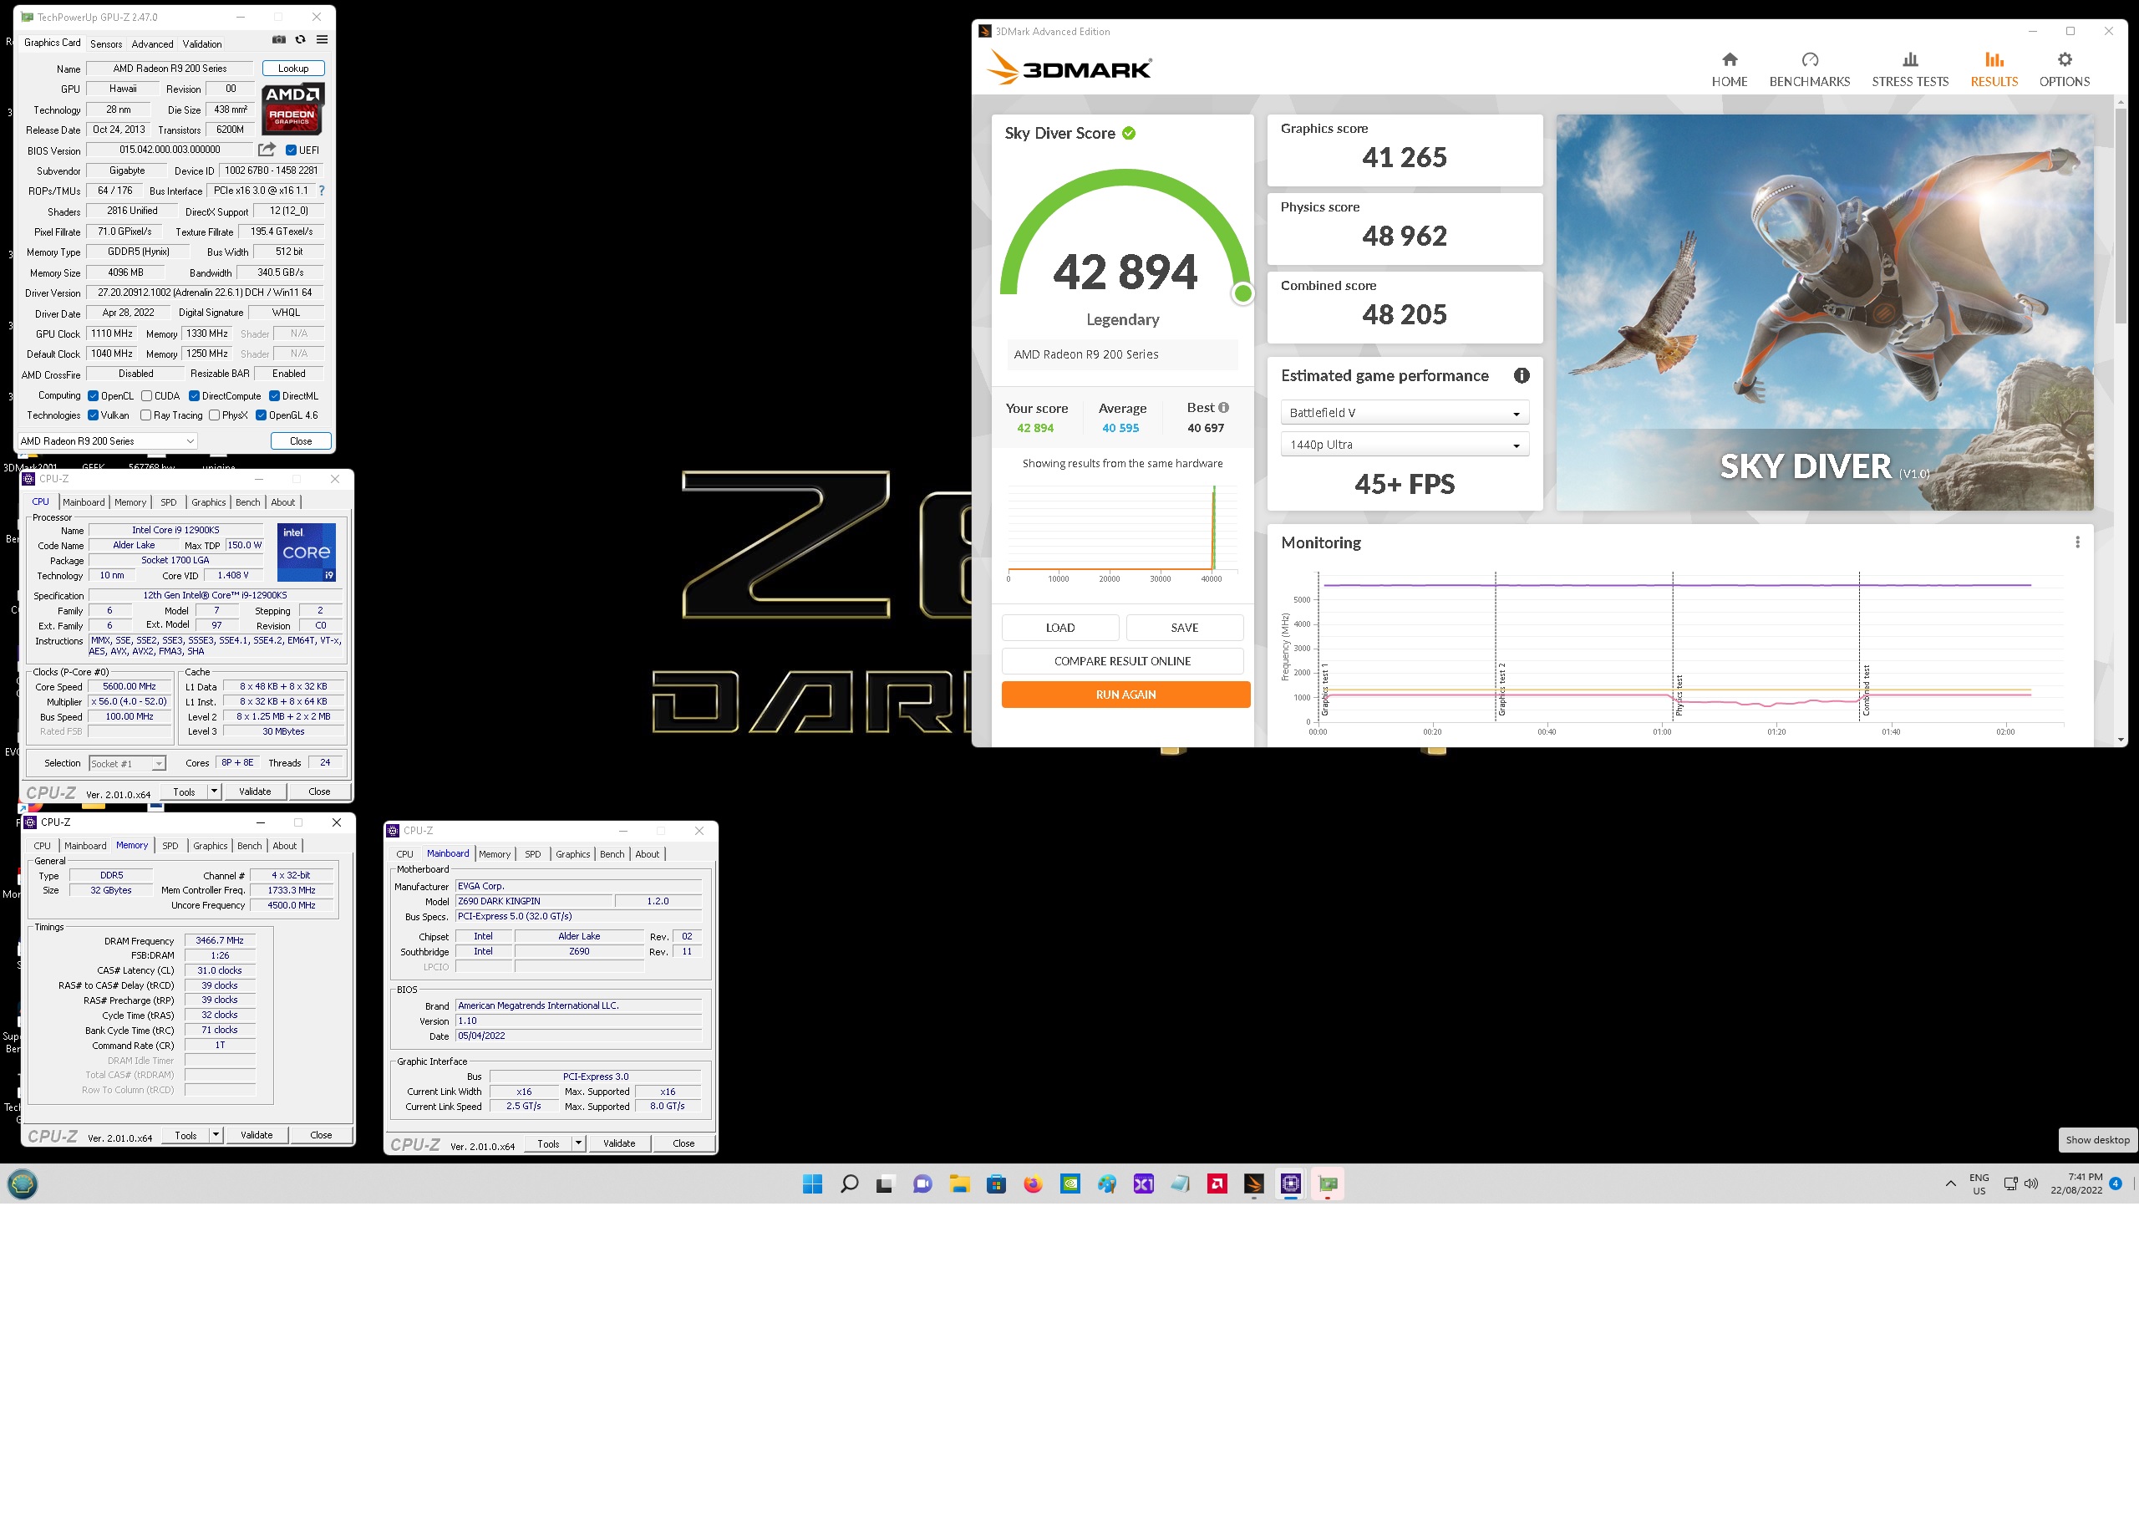
Task: Click the taskbar clock showing 7:41 PM
Action: 2075,1184
